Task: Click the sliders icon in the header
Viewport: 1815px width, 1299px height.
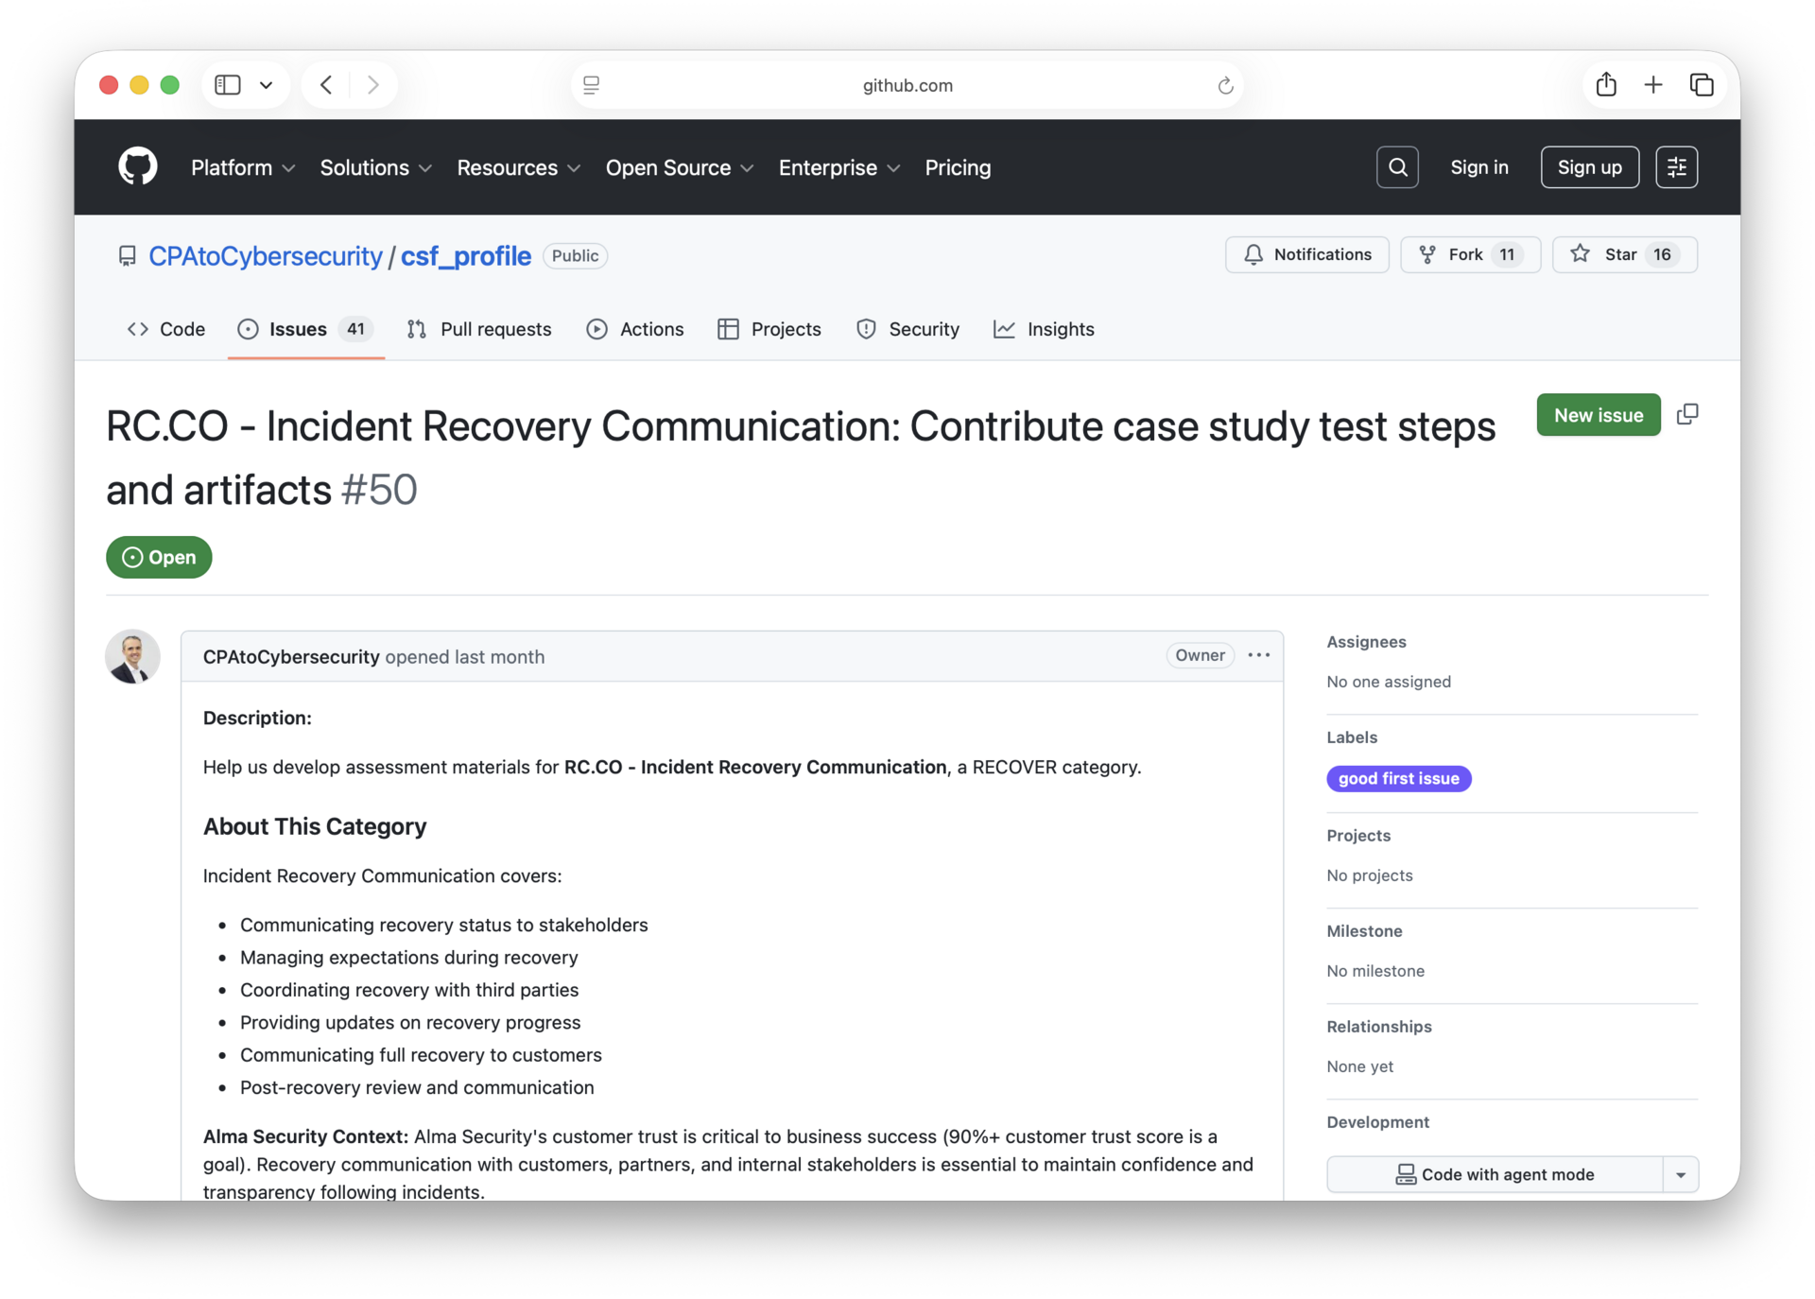Action: tap(1677, 167)
